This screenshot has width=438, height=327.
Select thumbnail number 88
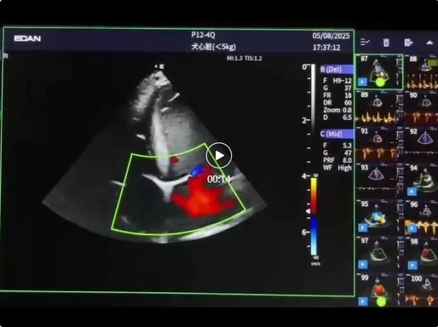(421, 72)
